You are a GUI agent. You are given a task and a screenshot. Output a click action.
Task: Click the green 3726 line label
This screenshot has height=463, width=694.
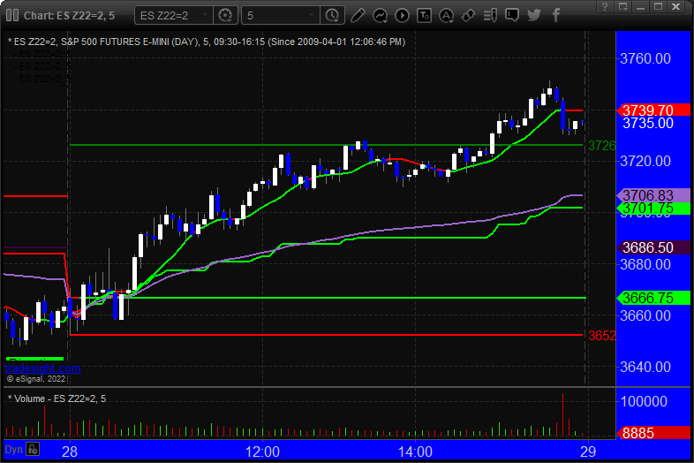(x=601, y=145)
